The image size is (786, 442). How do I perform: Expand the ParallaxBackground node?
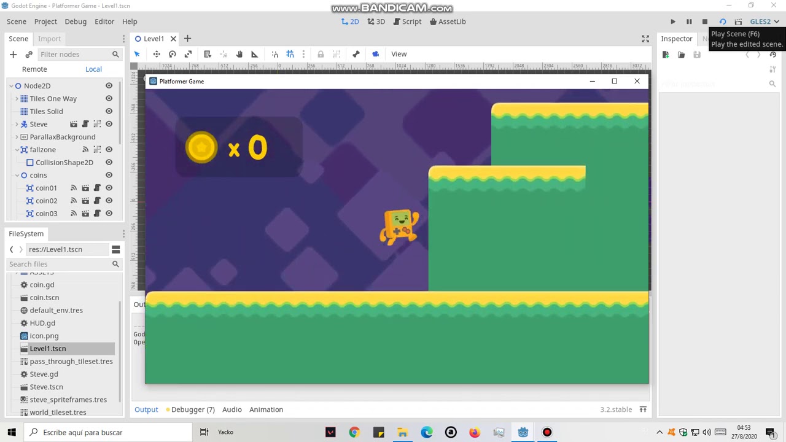click(17, 137)
